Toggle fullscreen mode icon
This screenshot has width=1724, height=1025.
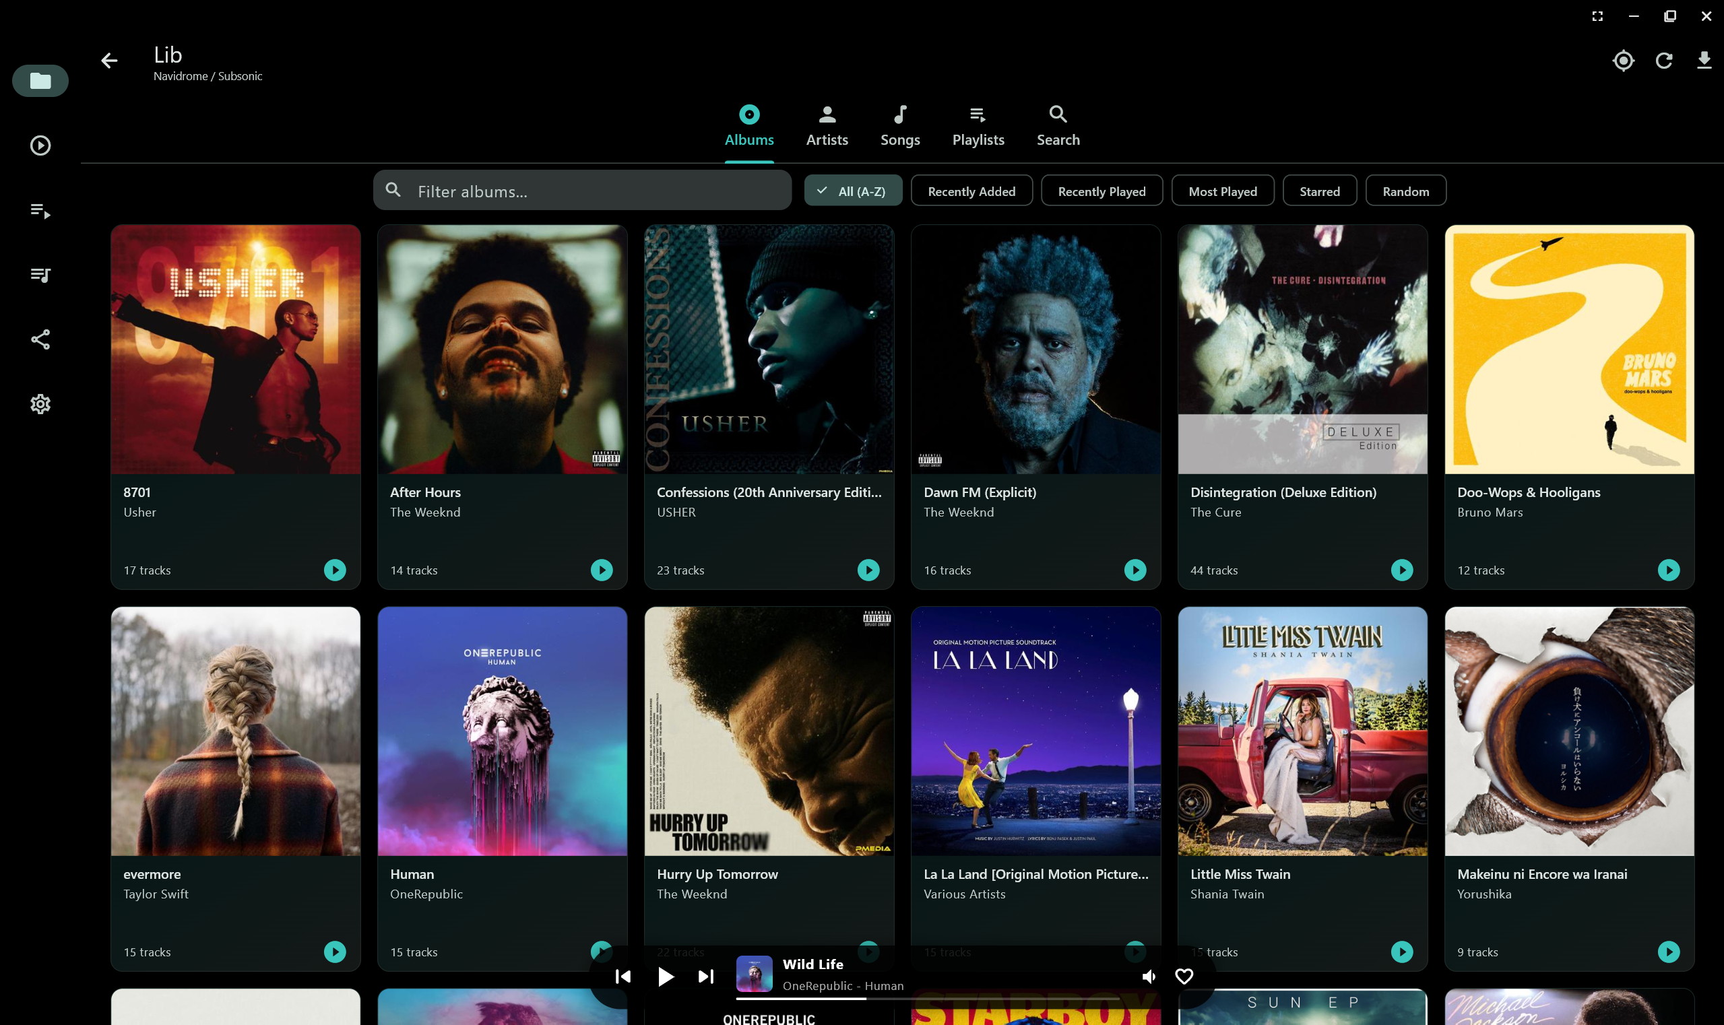pyautogui.click(x=1597, y=16)
